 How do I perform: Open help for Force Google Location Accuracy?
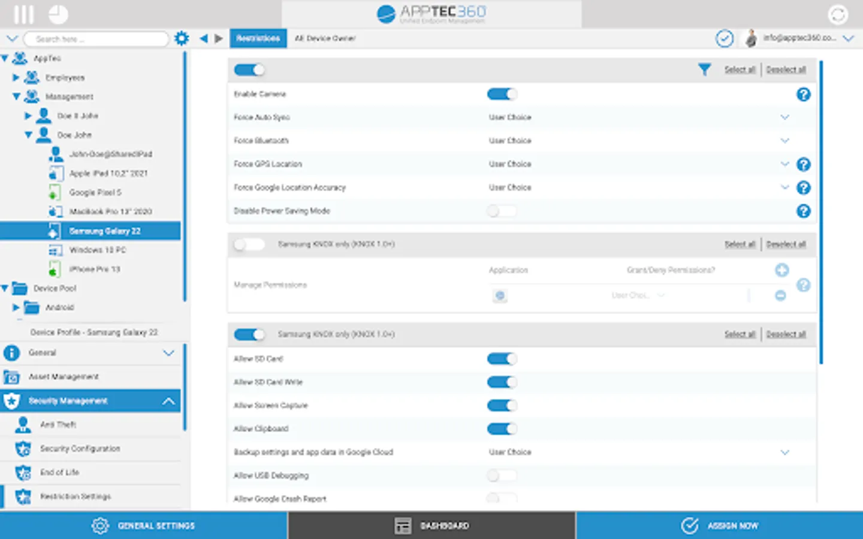(803, 187)
